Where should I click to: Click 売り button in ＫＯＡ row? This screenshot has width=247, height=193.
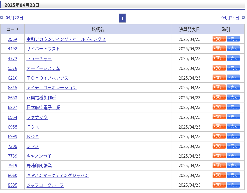coord(233,136)
